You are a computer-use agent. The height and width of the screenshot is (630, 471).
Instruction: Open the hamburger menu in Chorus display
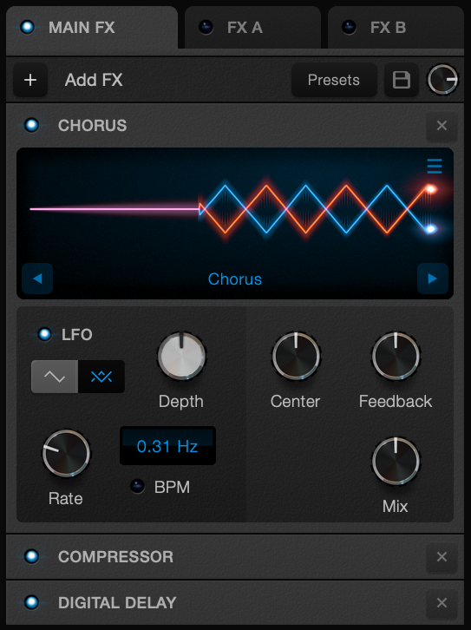[x=435, y=166]
